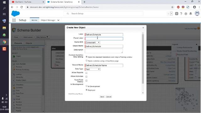Open the Help question mark icon

point(181,13)
